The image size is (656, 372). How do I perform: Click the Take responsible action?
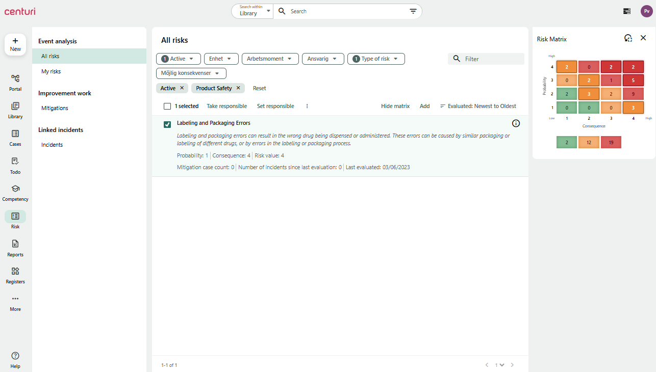pos(226,106)
